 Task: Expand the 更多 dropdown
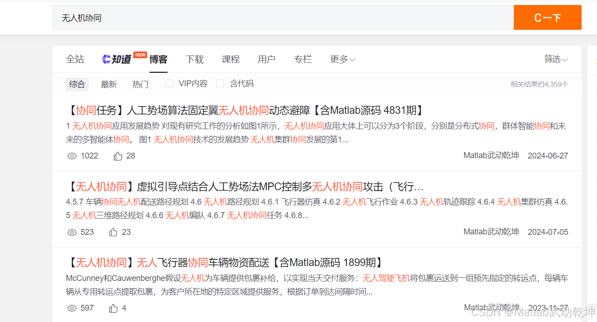click(343, 59)
